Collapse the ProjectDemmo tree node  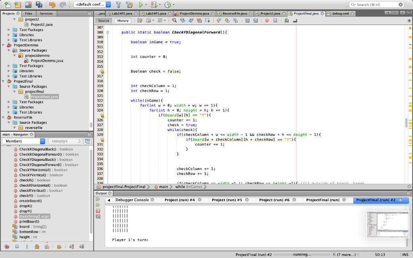point(3,45)
